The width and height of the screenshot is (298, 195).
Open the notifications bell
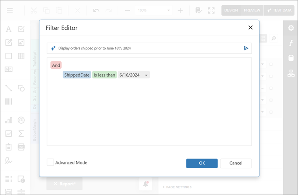pyautogui.click(x=146, y=184)
